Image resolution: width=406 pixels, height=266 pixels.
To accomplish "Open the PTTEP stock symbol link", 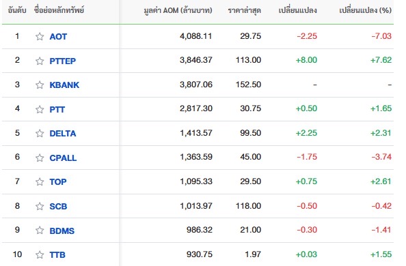I will (63, 61).
